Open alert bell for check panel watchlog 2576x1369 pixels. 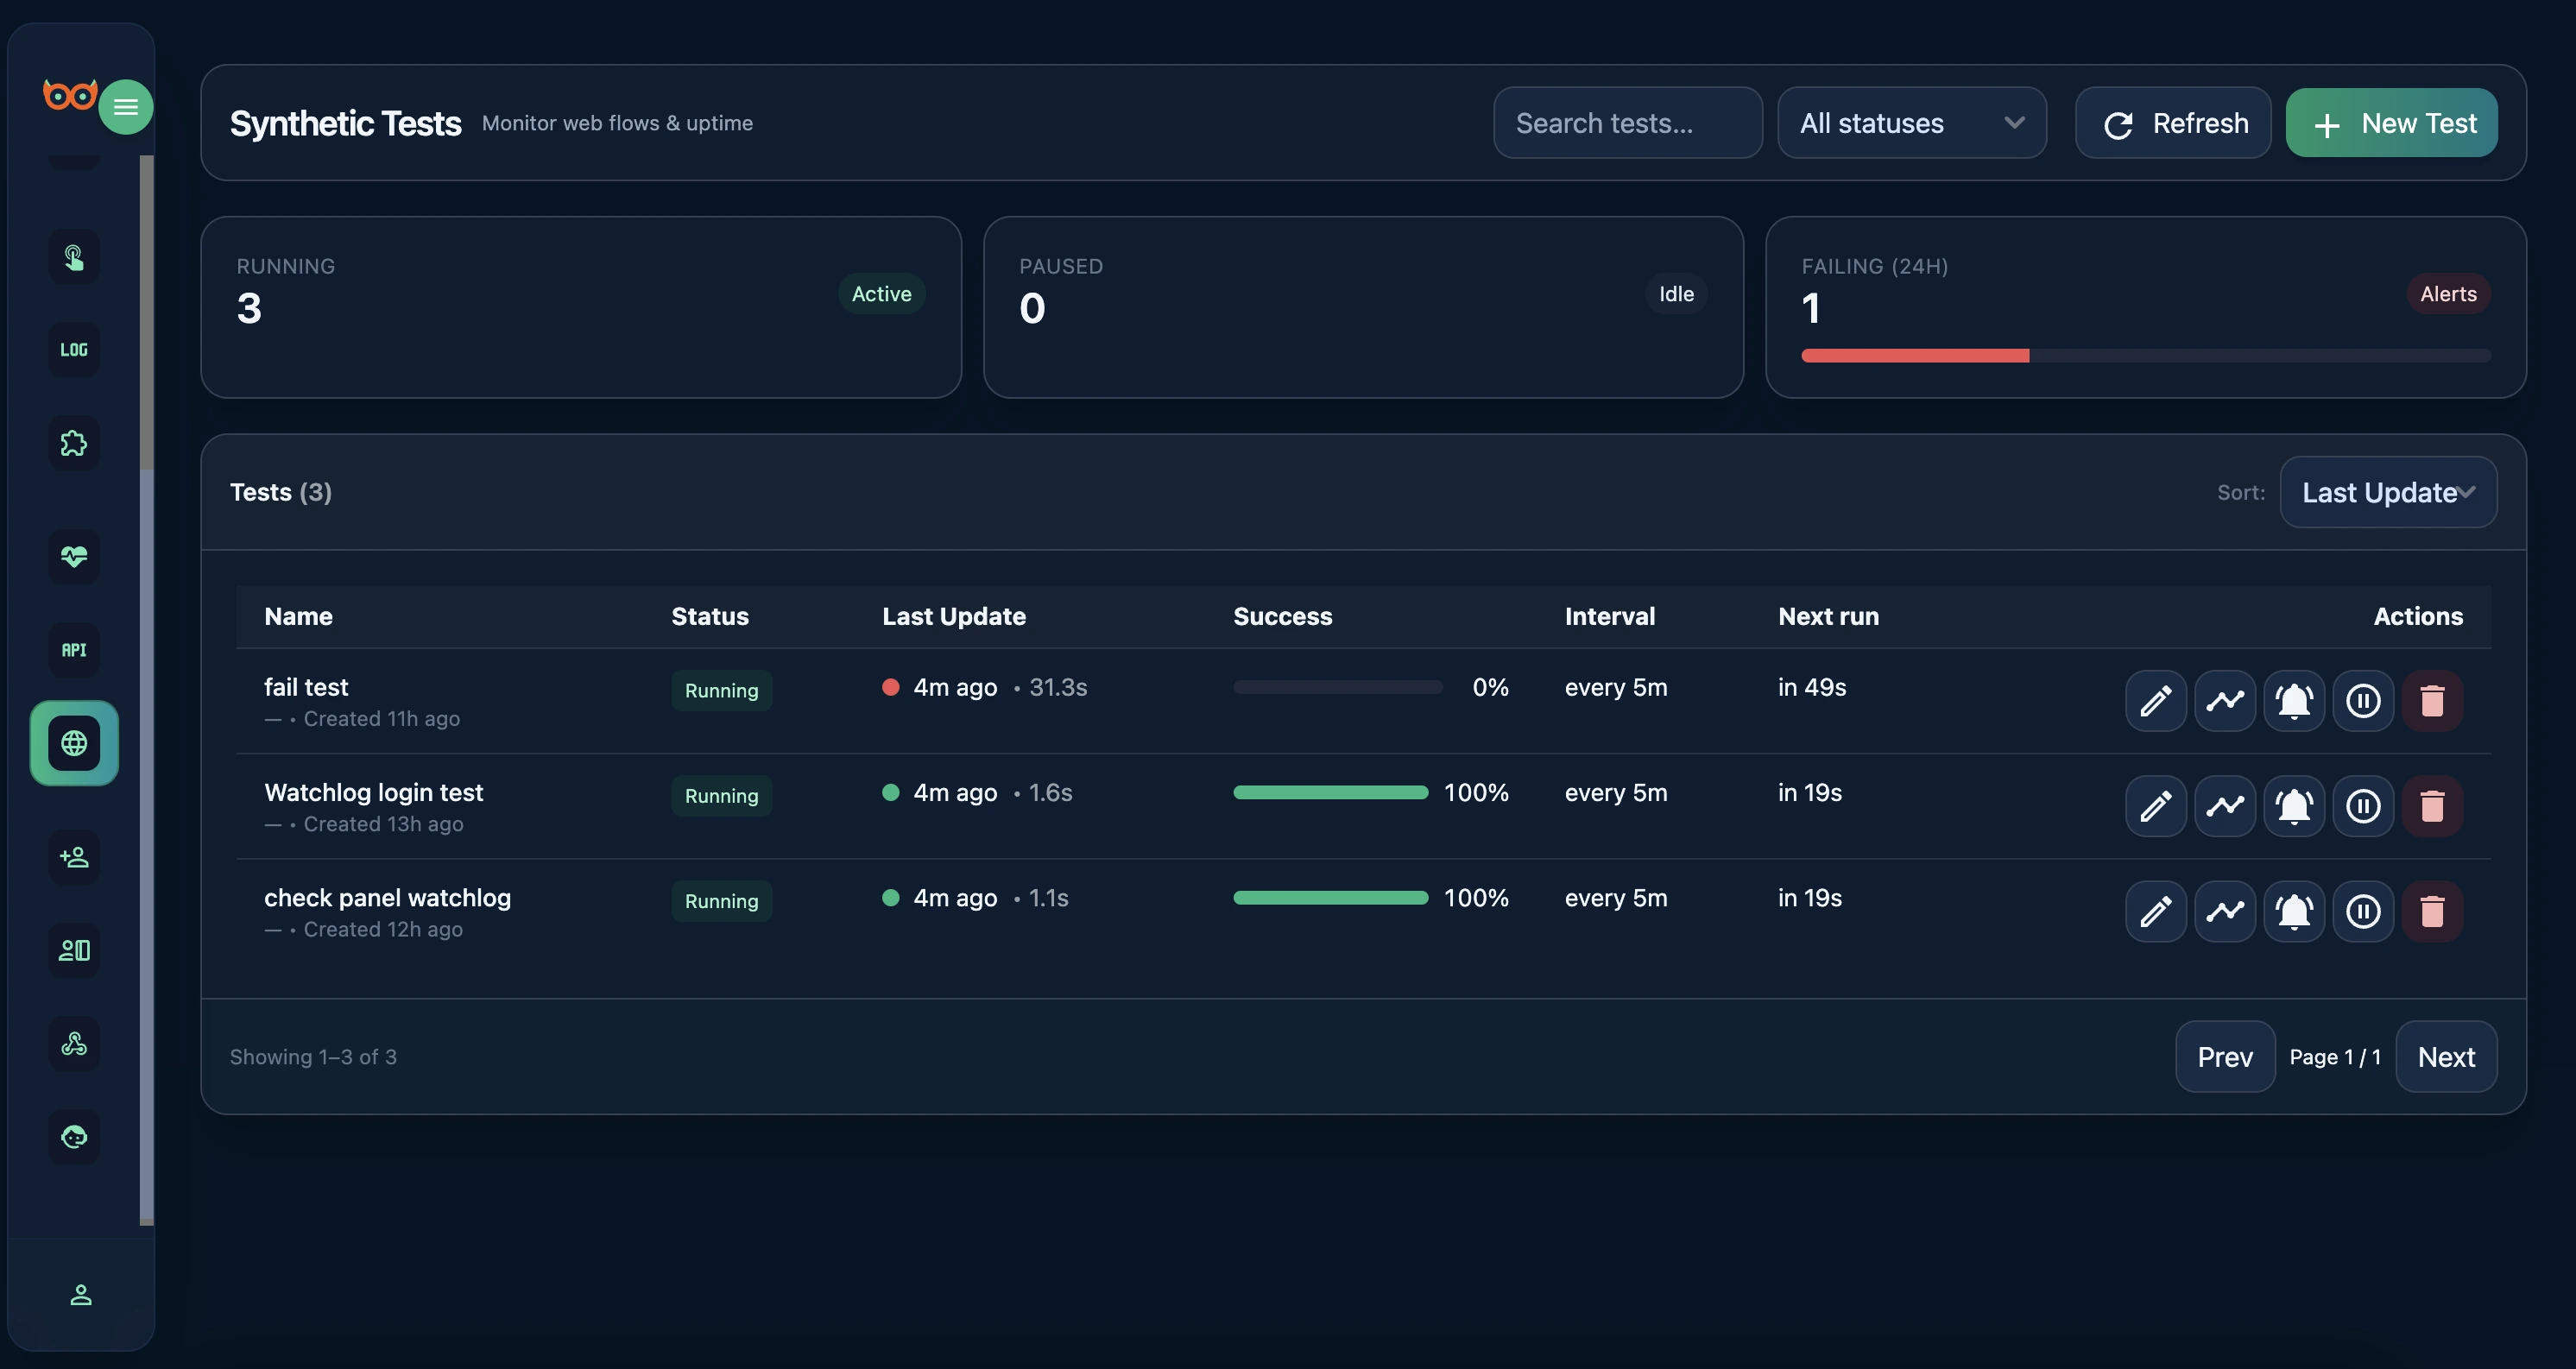tap(2294, 911)
